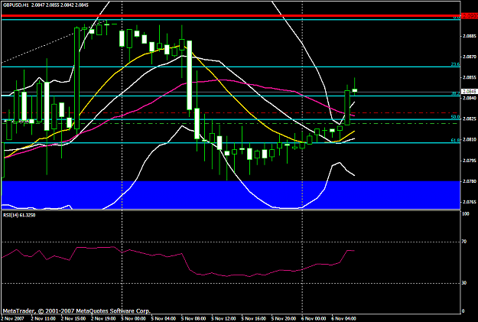
Task: Click the 5 Nov 20:00 time label
Action: 284,319
